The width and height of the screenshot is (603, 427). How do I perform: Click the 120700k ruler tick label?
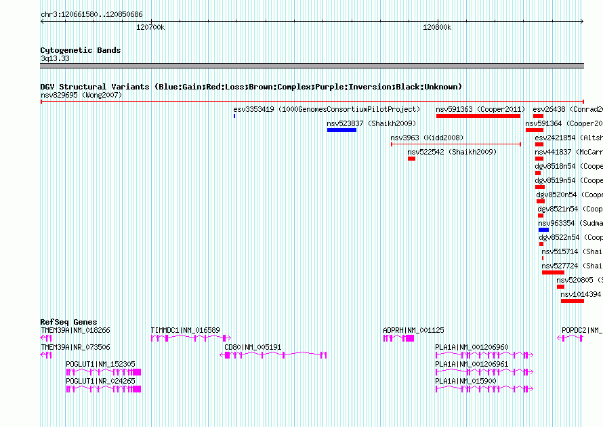(150, 28)
